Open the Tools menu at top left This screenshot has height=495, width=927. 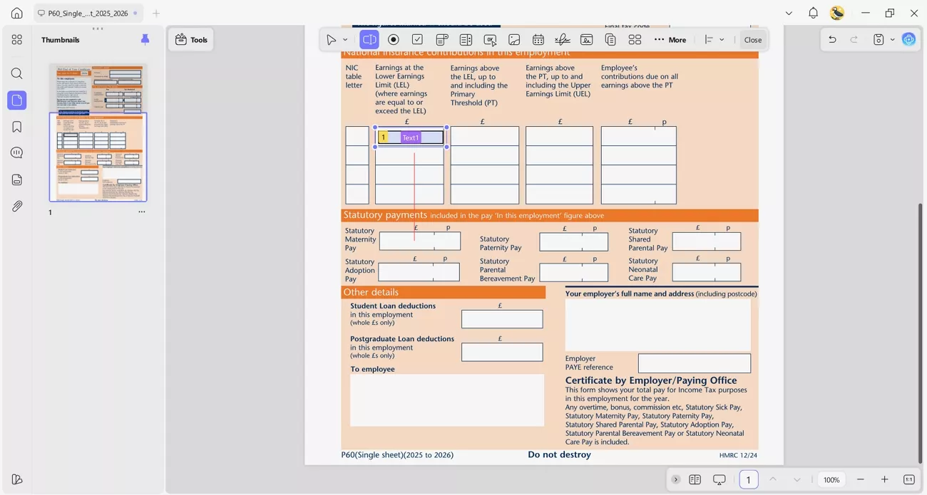pyautogui.click(x=190, y=39)
